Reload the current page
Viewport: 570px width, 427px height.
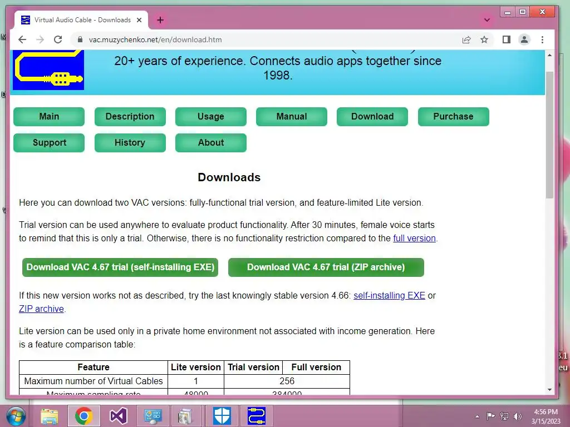click(58, 39)
